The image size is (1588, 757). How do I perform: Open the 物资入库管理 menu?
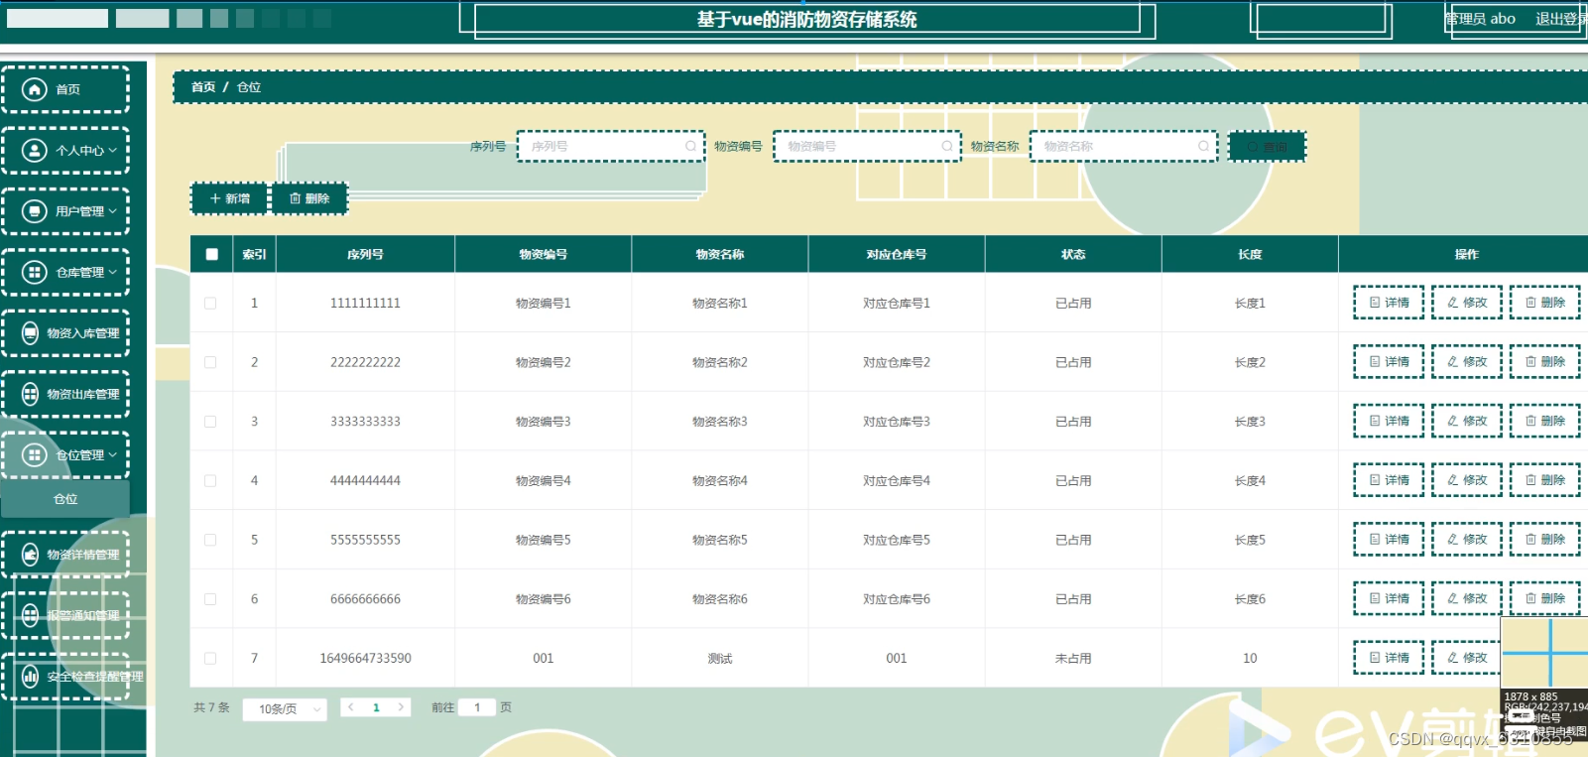pyautogui.click(x=65, y=332)
